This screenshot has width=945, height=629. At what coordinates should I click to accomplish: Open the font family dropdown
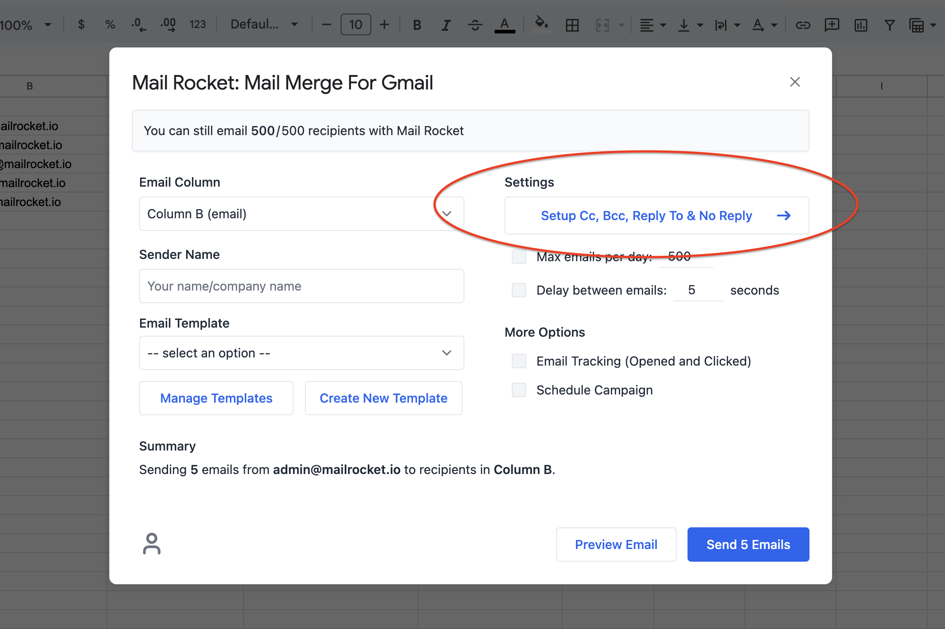click(x=264, y=24)
